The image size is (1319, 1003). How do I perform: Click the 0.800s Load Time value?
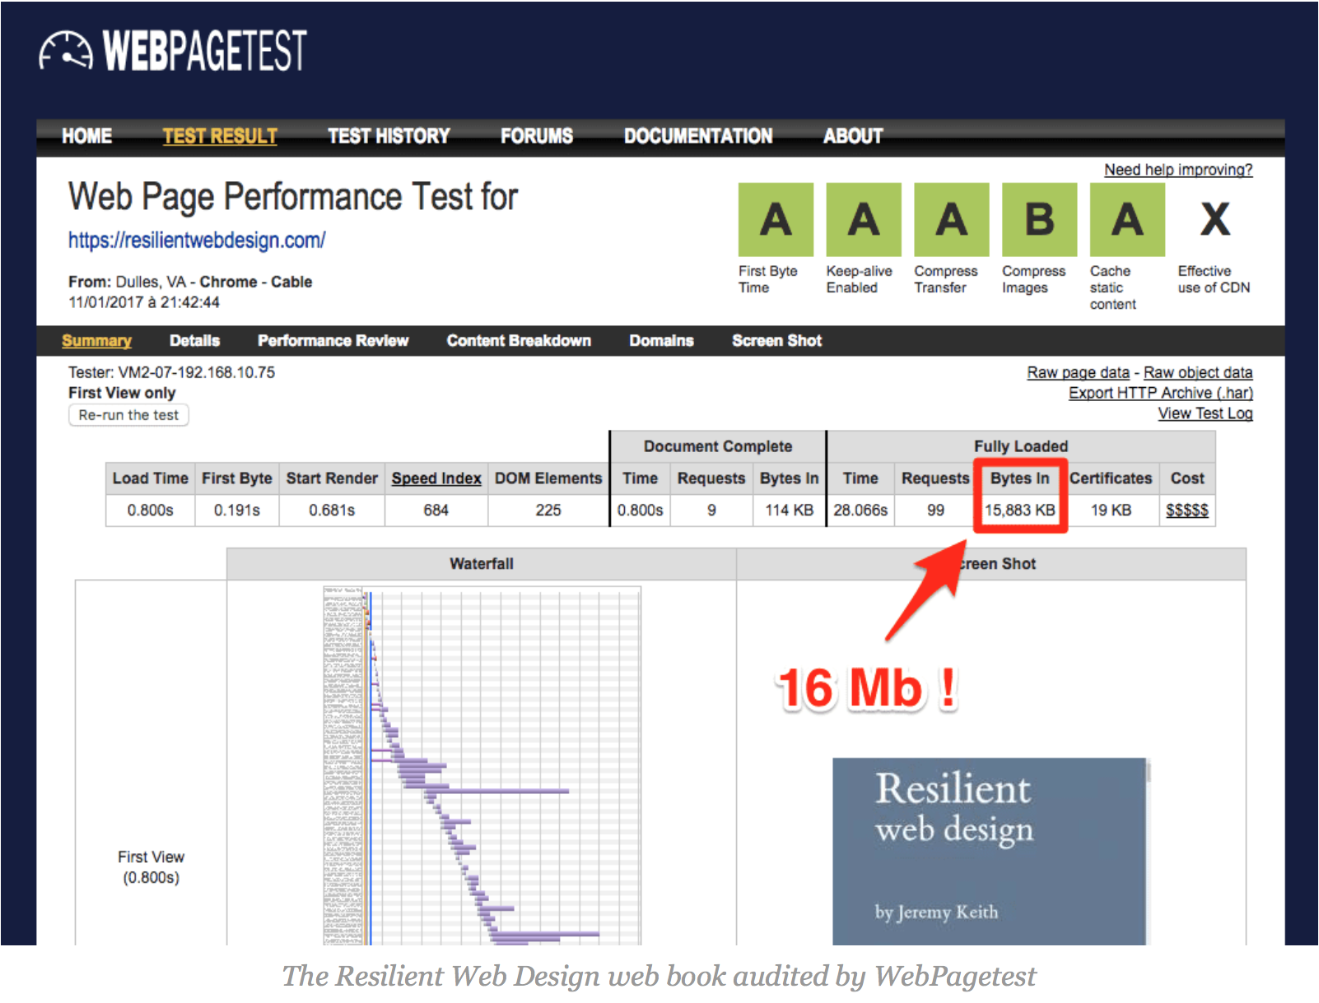pos(150,511)
